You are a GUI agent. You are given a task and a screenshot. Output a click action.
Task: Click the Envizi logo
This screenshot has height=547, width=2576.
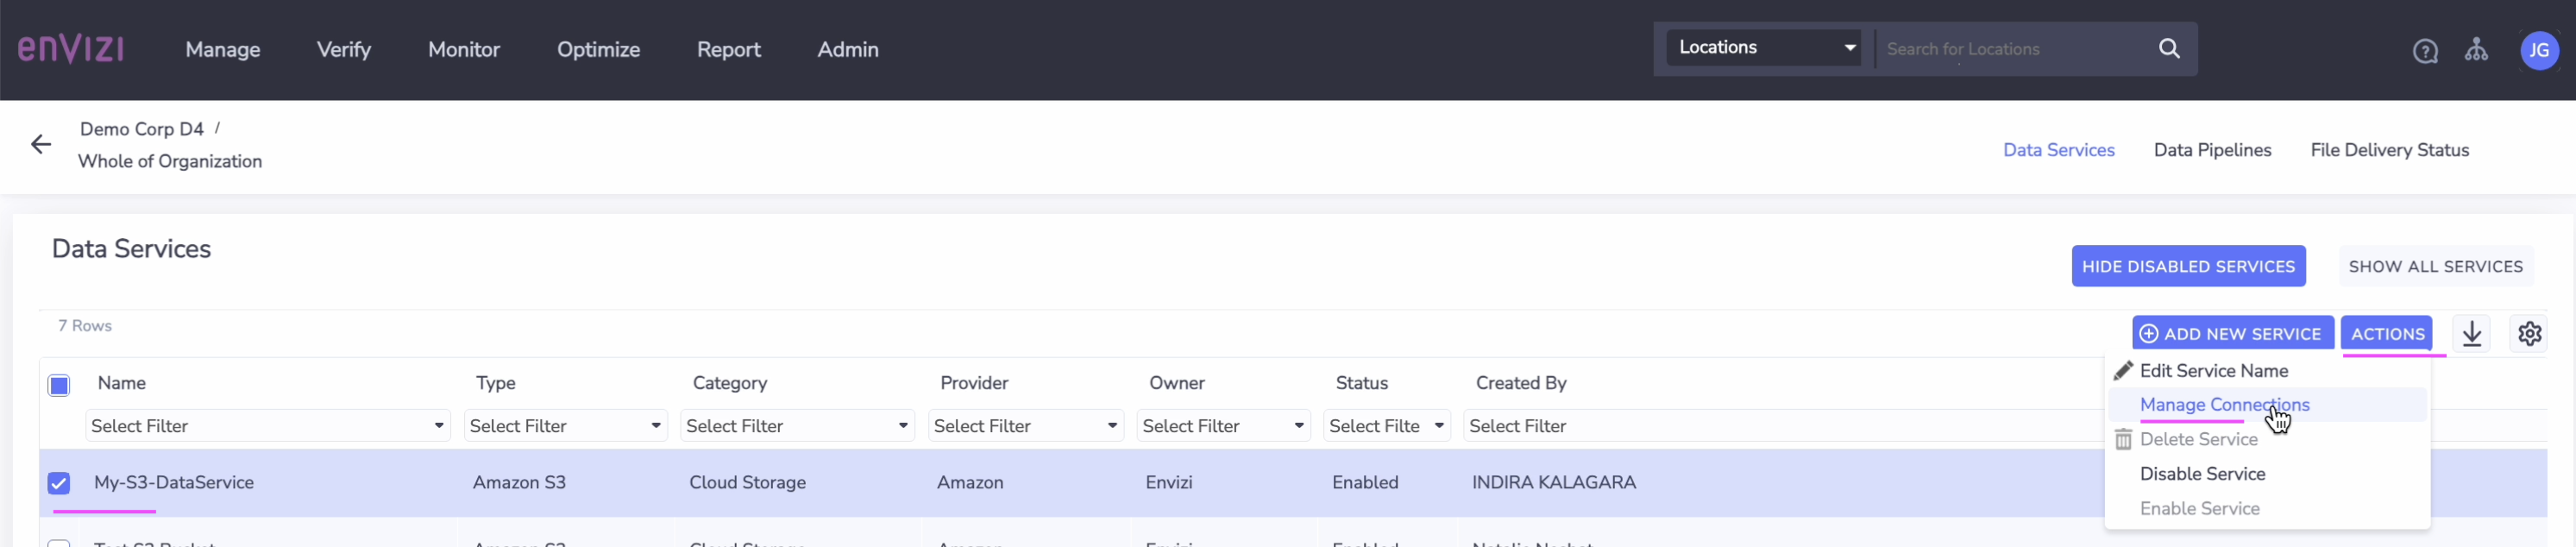70,48
